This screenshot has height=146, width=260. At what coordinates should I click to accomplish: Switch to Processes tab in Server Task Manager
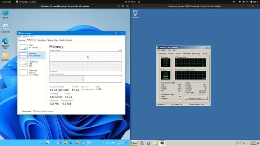[171, 54]
